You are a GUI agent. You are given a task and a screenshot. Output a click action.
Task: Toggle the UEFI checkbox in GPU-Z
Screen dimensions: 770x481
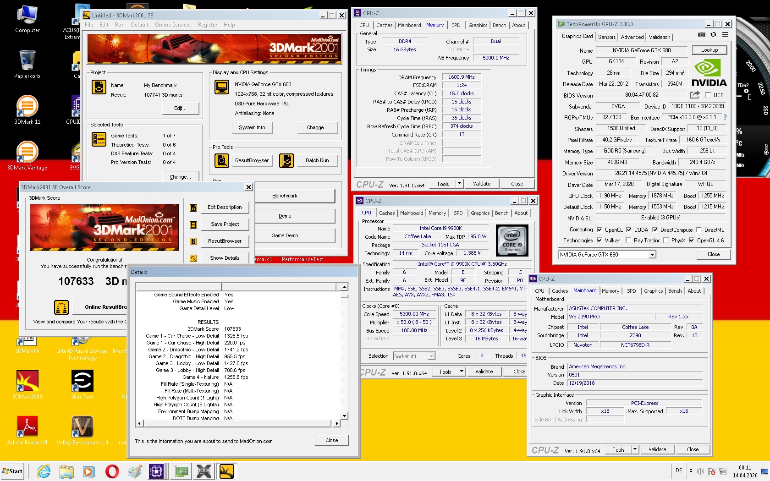(708, 95)
